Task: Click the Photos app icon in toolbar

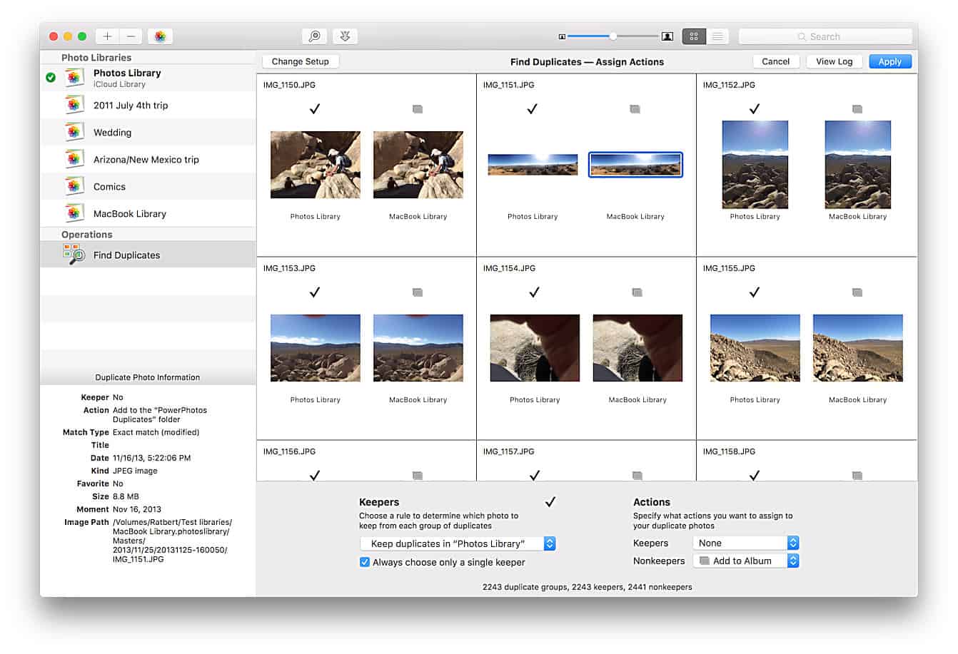Action: (x=160, y=36)
